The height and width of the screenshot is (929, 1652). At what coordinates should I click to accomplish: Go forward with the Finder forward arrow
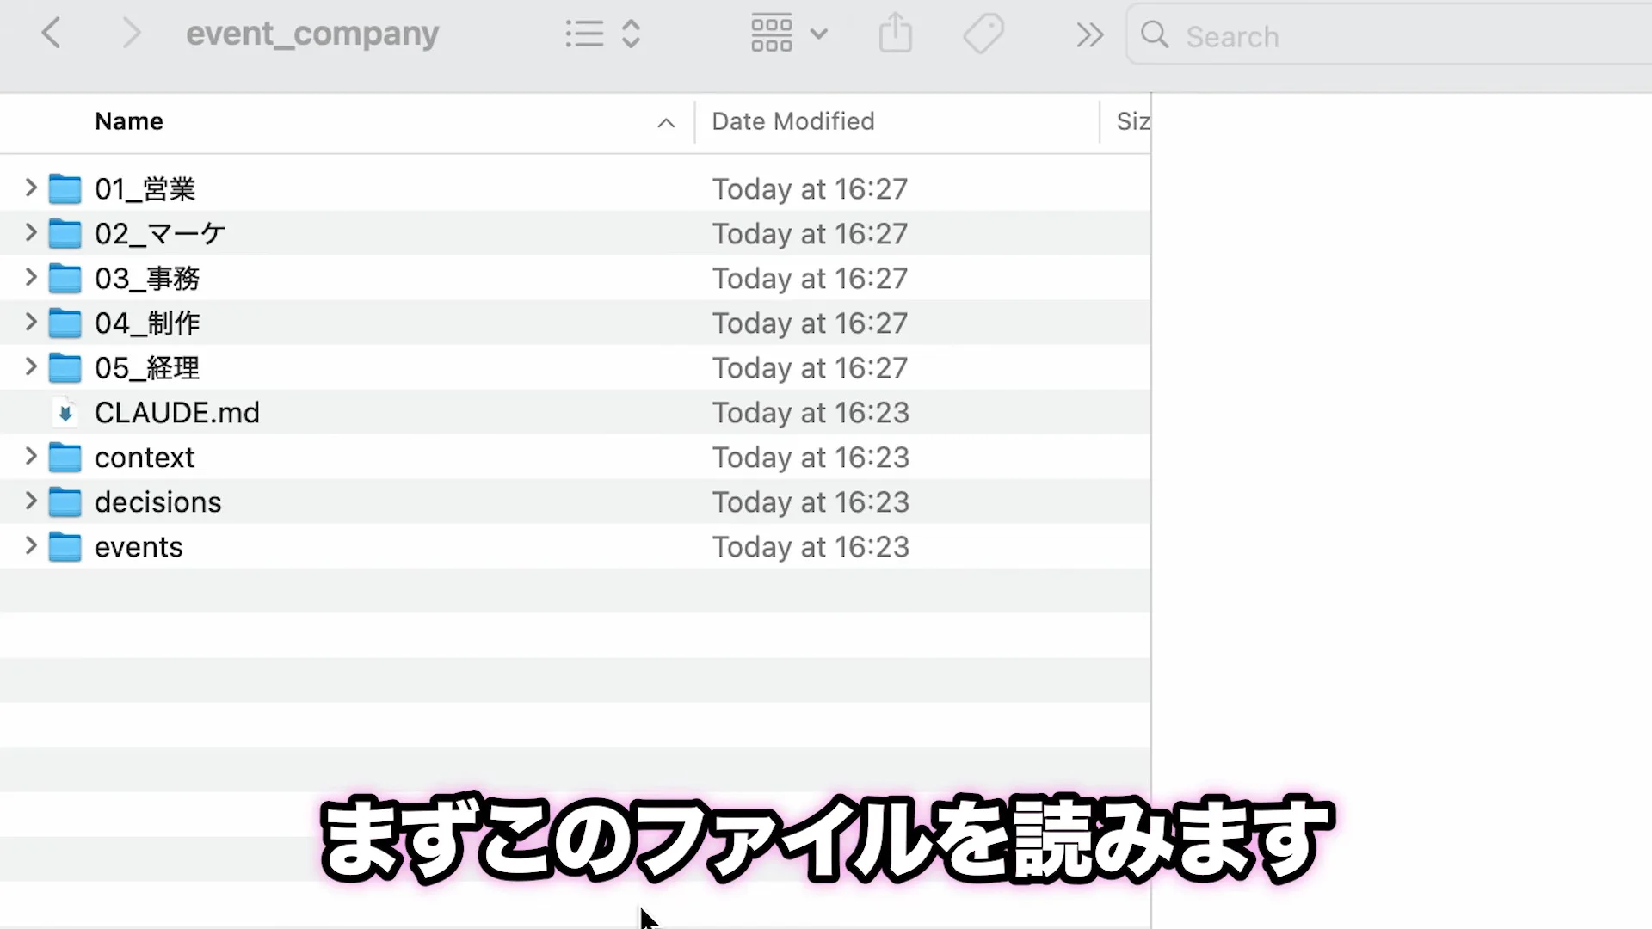coord(131,34)
